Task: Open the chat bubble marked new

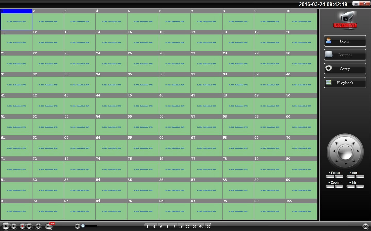Action: [49, 226]
